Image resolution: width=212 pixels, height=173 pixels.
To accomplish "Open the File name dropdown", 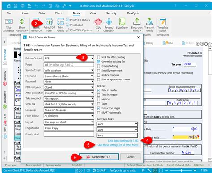I will [x=69, y=76].
